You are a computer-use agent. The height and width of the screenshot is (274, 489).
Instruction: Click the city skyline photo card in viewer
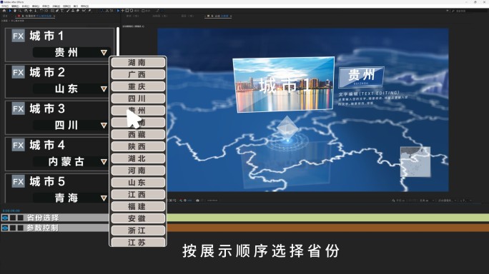point(284,84)
